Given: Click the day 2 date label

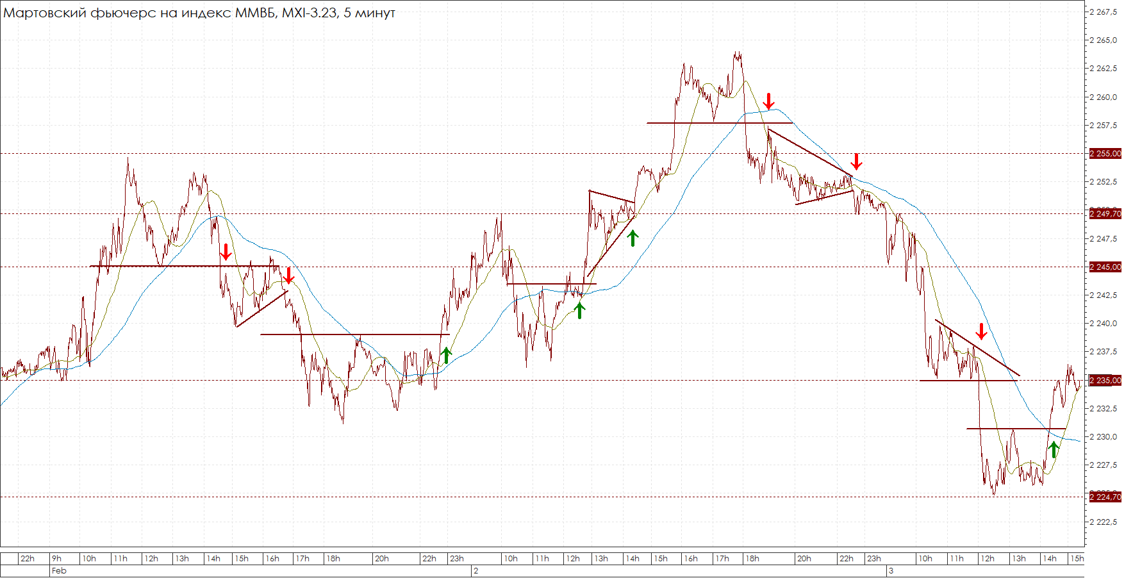Looking at the screenshot, I should [x=476, y=571].
